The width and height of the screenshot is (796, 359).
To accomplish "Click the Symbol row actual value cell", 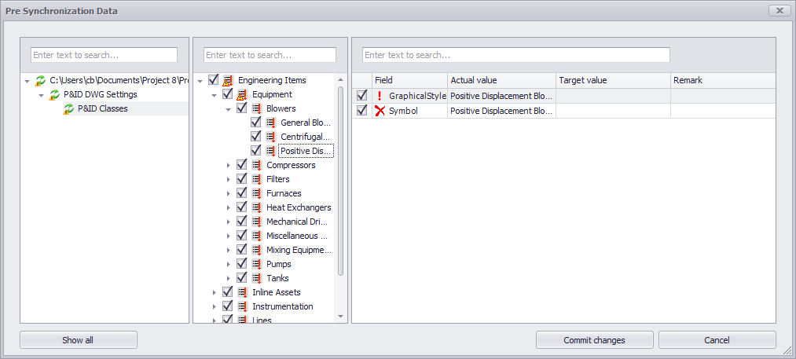I will (501, 111).
